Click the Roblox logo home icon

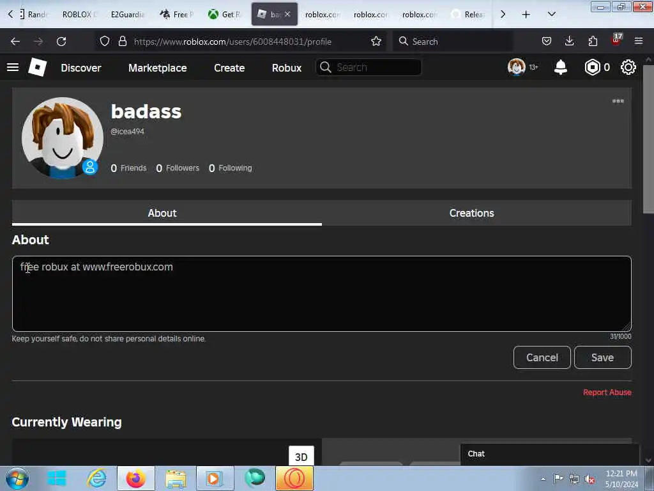(37, 67)
